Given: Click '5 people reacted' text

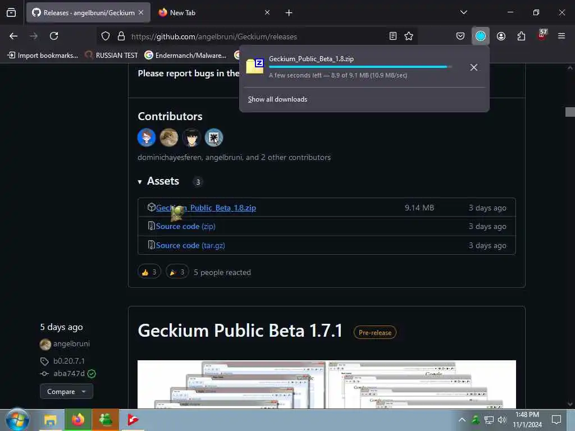Looking at the screenshot, I should pos(222,272).
